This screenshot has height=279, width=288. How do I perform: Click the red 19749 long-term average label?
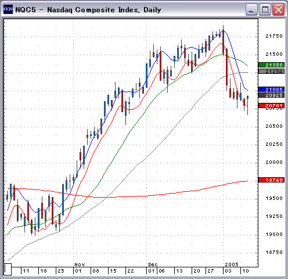click(271, 180)
